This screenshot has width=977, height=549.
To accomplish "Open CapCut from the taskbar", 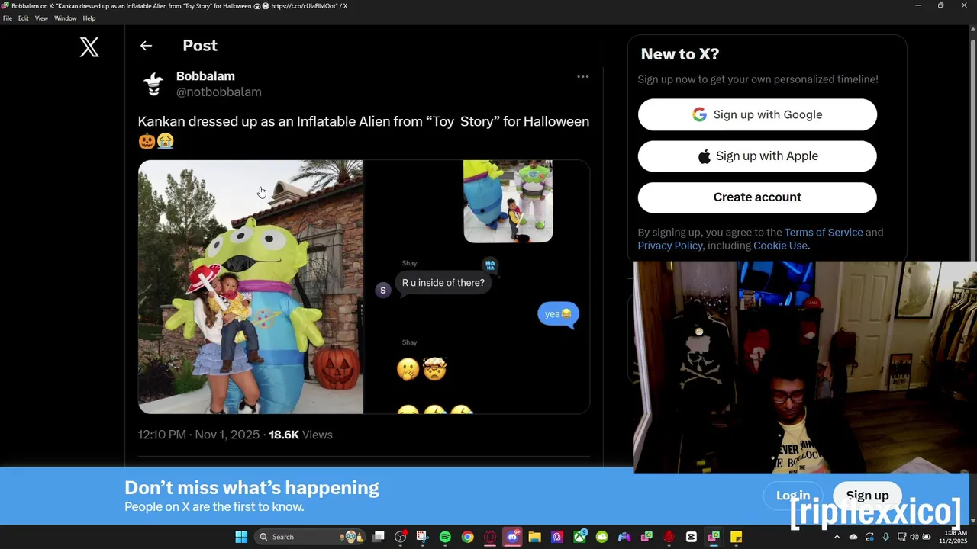I will pyautogui.click(x=691, y=537).
